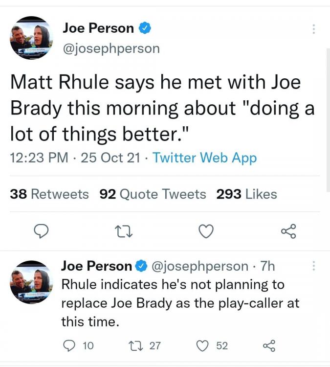Share the play-caller reply tweet
Screen dimensions: 330x367
point(269,346)
